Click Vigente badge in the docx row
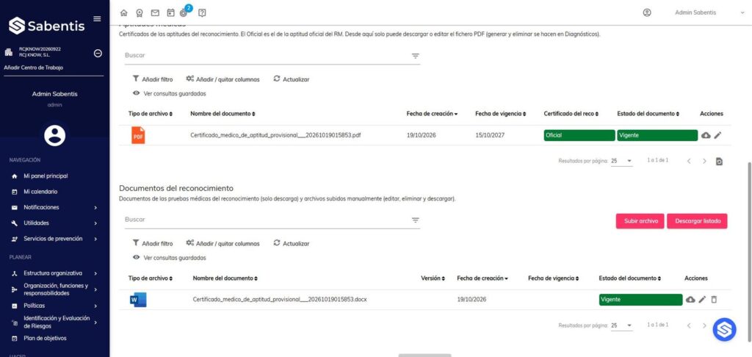 [640, 300]
